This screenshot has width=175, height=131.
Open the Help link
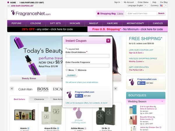tap(154, 2)
